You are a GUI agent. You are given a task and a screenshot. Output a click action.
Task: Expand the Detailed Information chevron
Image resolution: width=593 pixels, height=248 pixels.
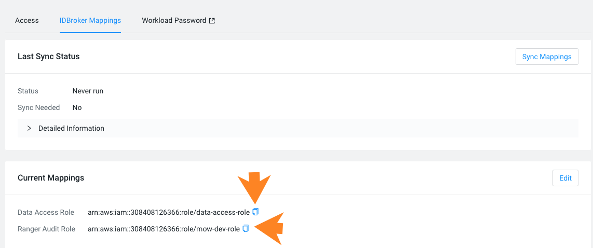(29, 128)
